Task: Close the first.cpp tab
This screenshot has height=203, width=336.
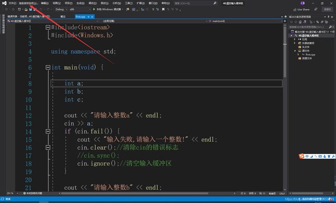Action: (x=93, y=16)
